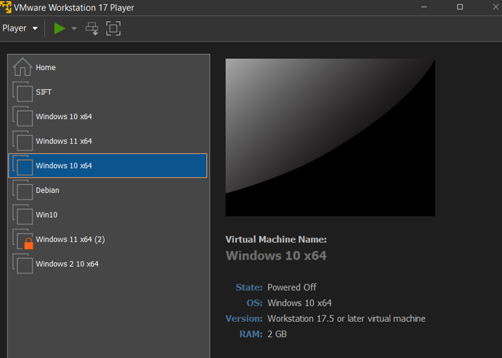
Task: Select the Windows 10 x64 entry below SIFT
Action: point(108,117)
